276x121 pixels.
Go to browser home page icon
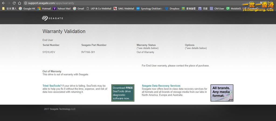point(19,3)
